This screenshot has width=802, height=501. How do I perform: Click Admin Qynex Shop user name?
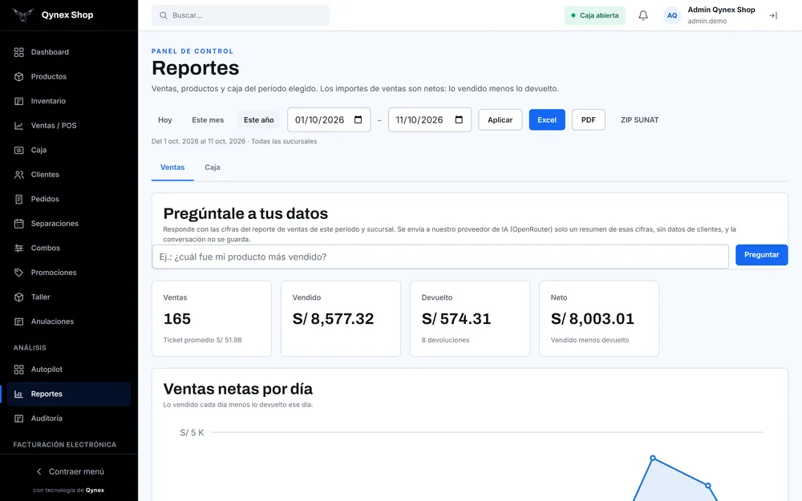click(x=721, y=10)
